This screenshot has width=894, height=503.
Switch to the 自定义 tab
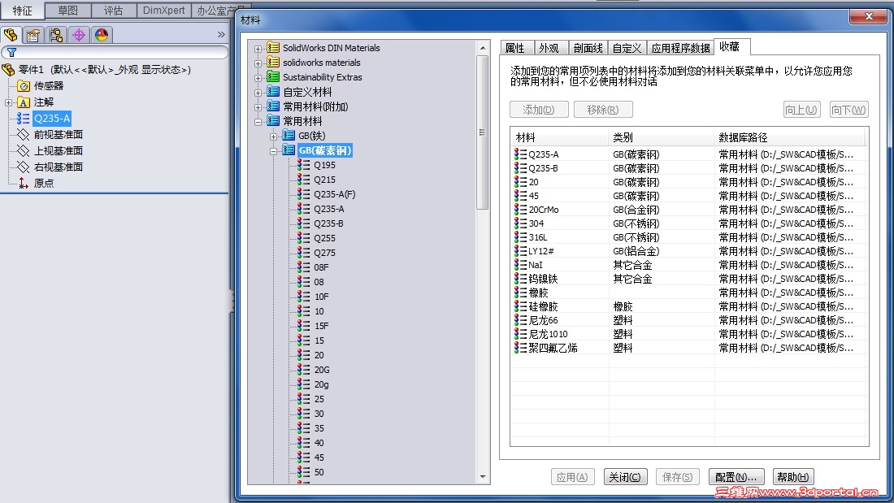pyautogui.click(x=627, y=48)
